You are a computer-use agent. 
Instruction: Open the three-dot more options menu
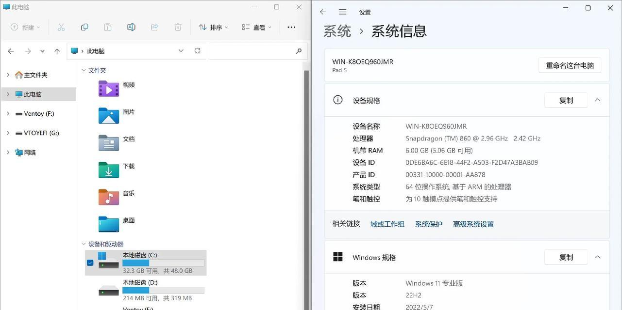pyautogui.click(x=291, y=27)
